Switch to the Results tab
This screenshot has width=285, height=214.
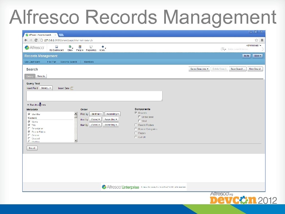[x=41, y=76]
